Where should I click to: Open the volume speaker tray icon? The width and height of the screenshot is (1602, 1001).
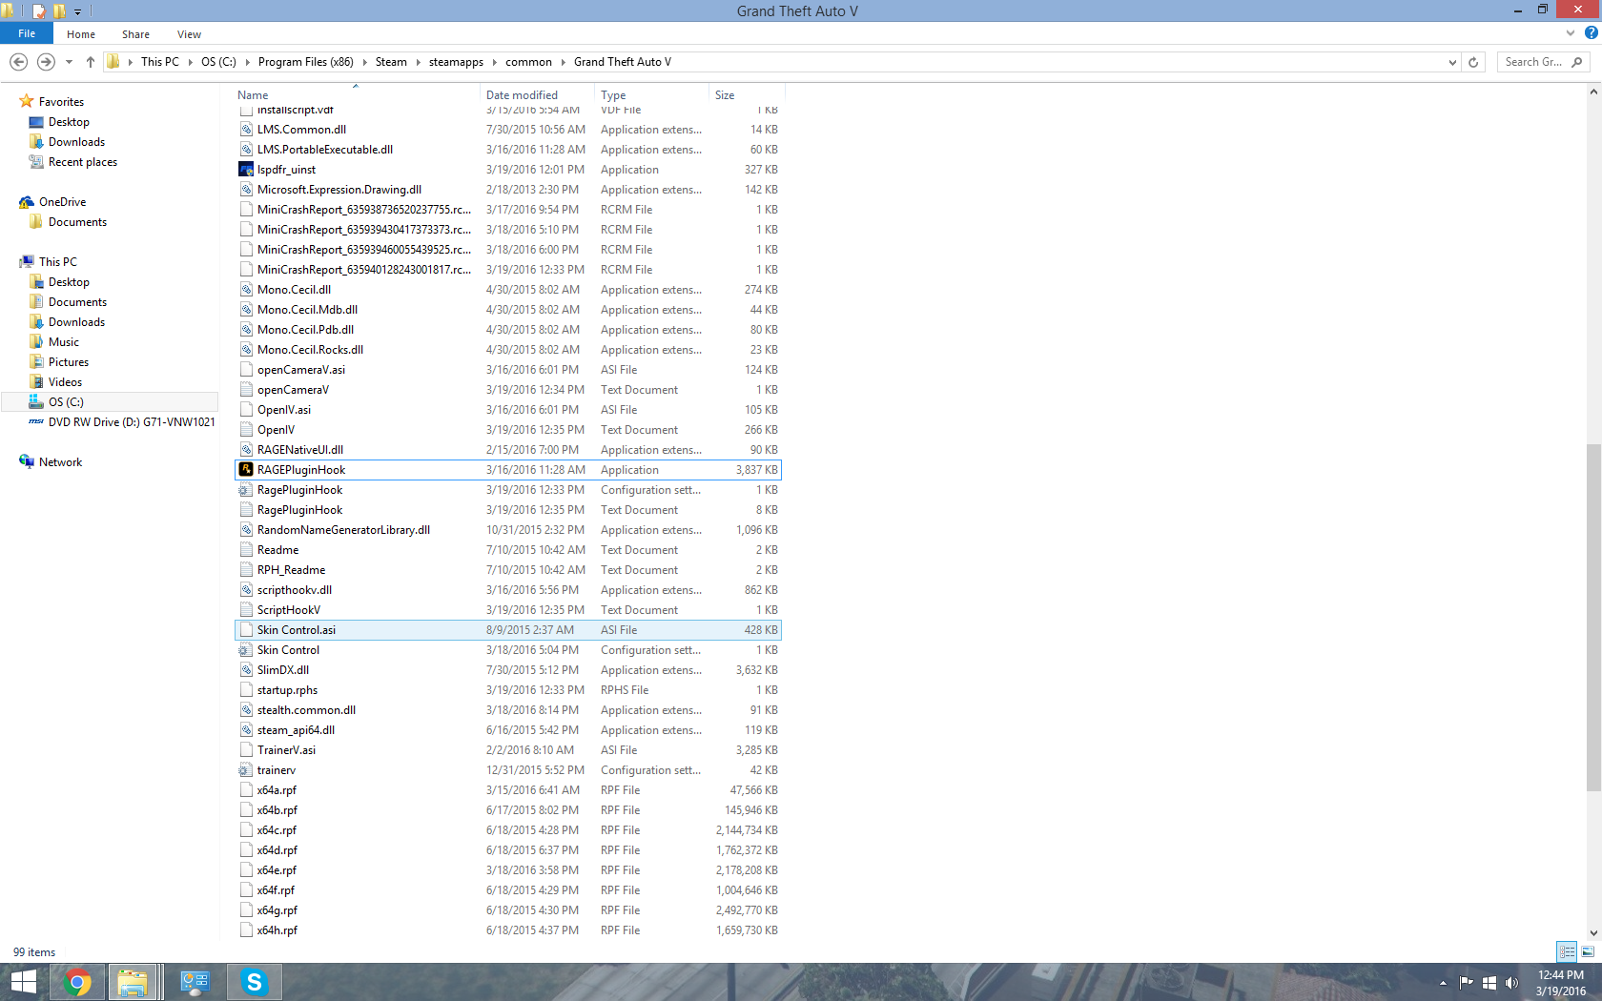pyautogui.click(x=1511, y=983)
